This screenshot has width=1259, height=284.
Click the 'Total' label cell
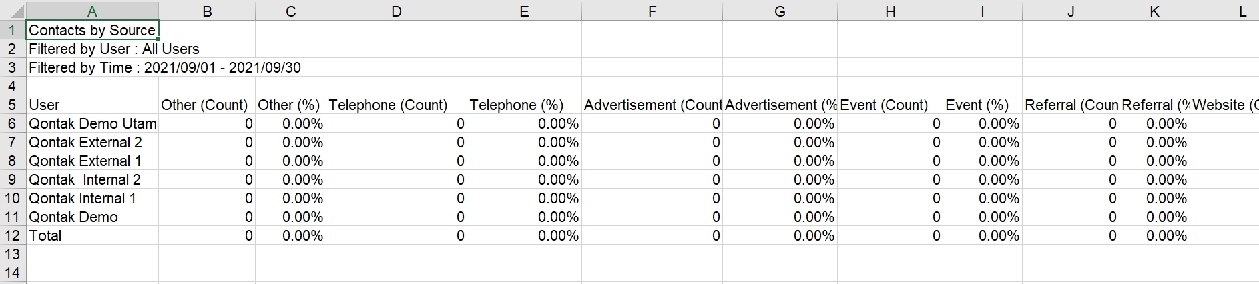(x=92, y=236)
